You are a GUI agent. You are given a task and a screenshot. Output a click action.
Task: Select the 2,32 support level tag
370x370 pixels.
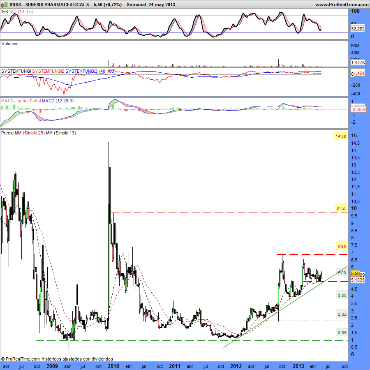point(342,314)
